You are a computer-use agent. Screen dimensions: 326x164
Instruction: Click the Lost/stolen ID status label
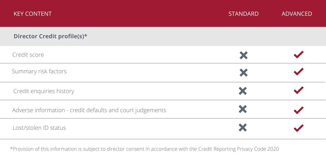pyautogui.click(x=39, y=128)
